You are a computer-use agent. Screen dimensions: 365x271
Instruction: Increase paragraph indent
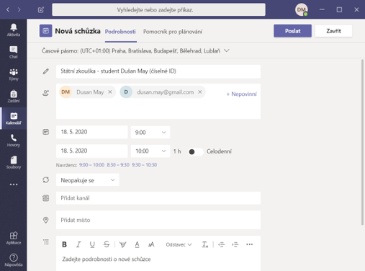point(235,244)
